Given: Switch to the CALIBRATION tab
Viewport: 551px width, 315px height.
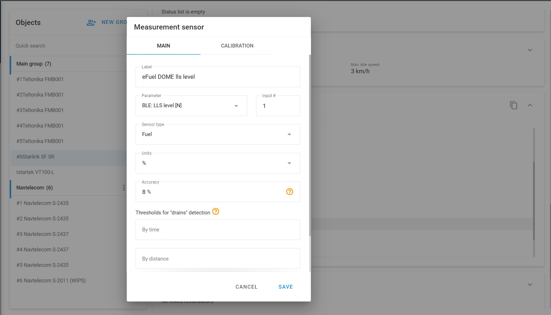Looking at the screenshot, I should (237, 46).
